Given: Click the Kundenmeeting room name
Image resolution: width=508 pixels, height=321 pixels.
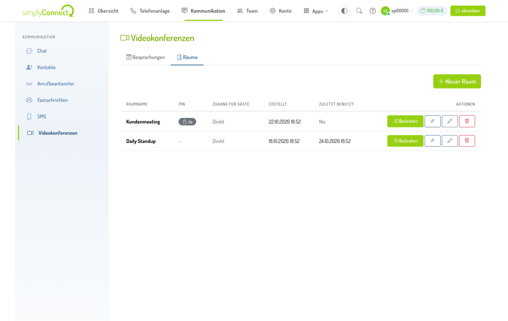Looking at the screenshot, I should pyautogui.click(x=143, y=122).
